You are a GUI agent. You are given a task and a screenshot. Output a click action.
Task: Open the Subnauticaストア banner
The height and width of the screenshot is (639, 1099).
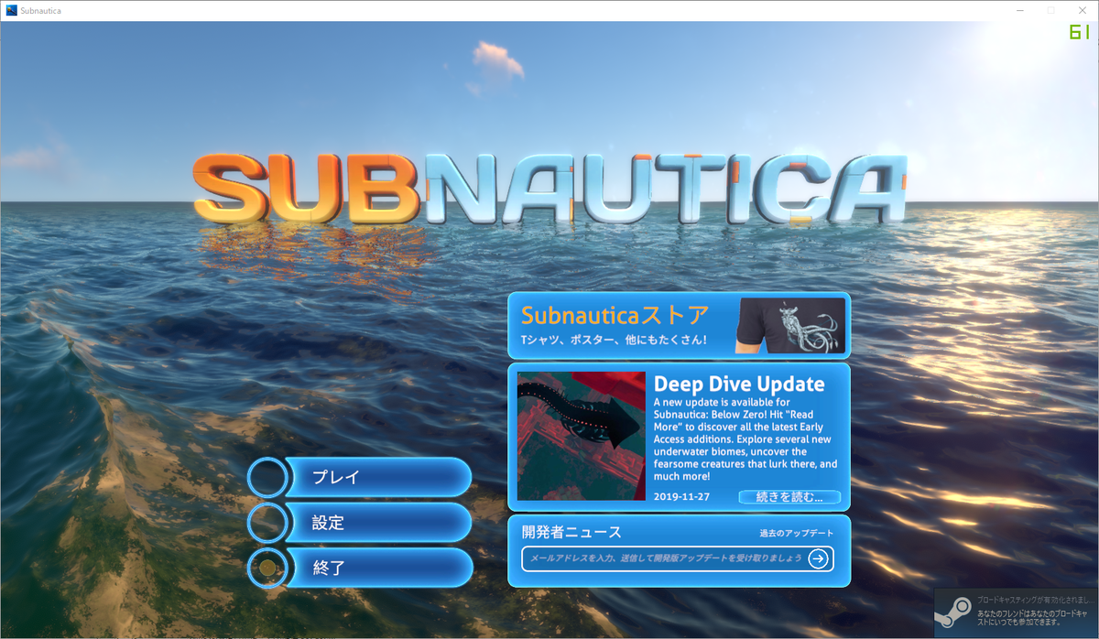click(x=679, y=325)
